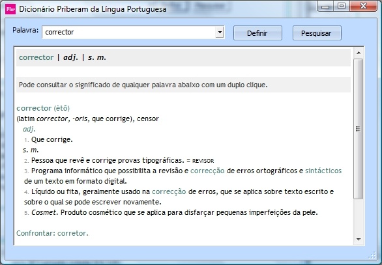Click the 'sintácticos' link

(x=323, y=171)
